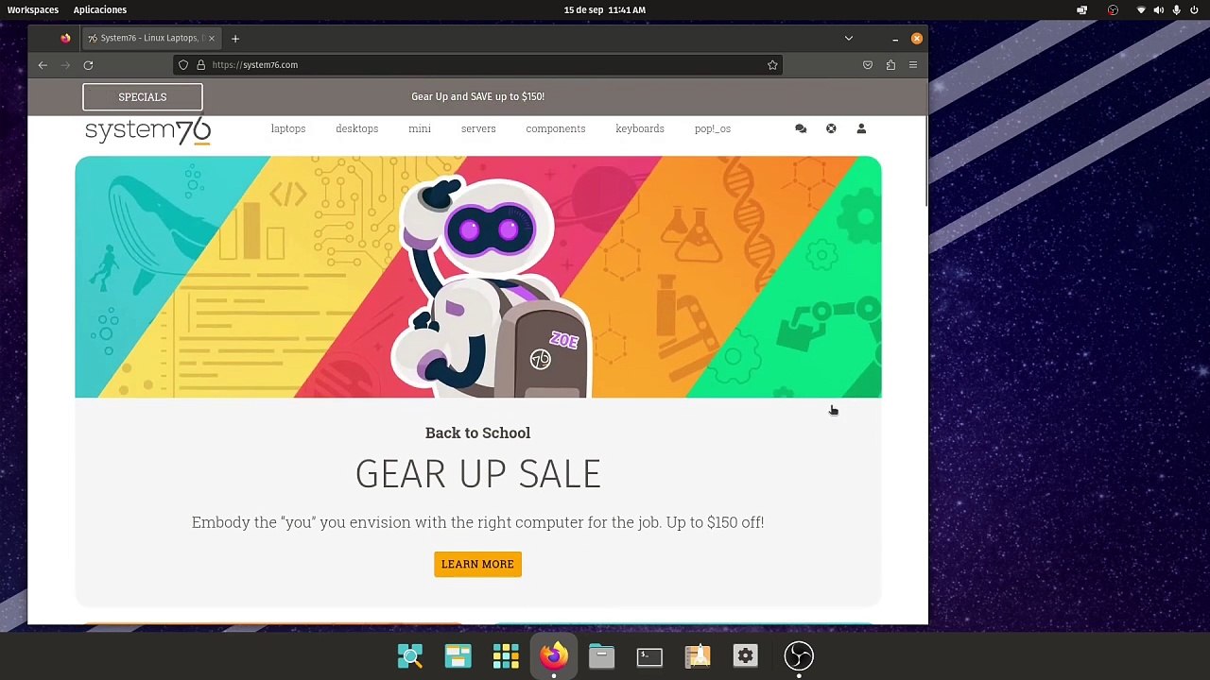The width and height of the screenshot is (1210, 680).
Task: Open the chat bubbles icon on System76 header
Action: click(x=801, y=128)
